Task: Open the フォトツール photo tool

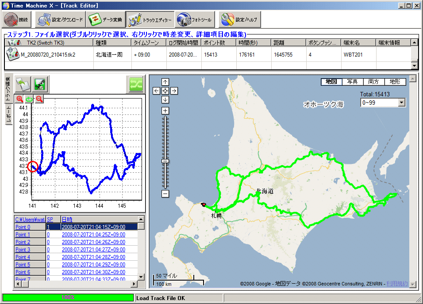Action: point(195,20)
